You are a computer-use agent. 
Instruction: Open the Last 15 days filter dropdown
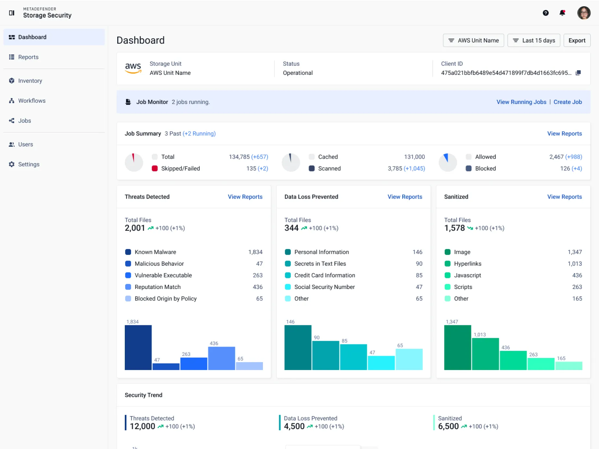pyautogui.click(x=534, y=40)
